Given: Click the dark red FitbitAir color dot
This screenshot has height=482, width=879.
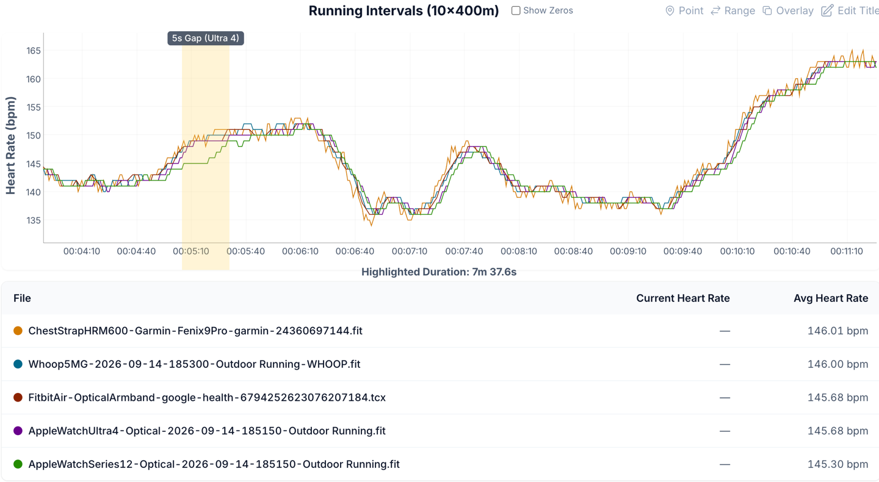Looking at the screenshot, I should pyautogui.click(x=18, y=397).
